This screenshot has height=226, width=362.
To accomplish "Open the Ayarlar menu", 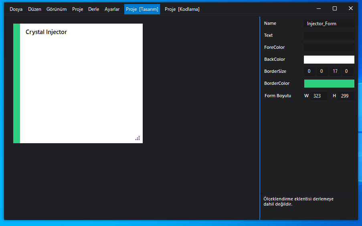I will 112,9.
